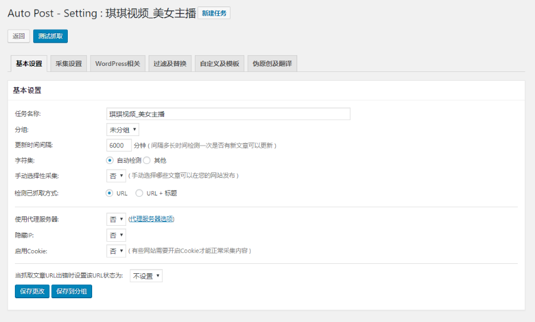Click the 检测已抓取方式 label
This screenshot has height=322, width=535.
pos(36,194)
